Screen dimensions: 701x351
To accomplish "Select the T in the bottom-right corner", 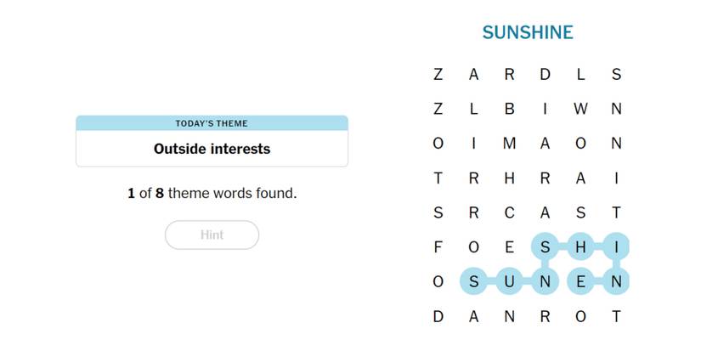I will 616,316.
